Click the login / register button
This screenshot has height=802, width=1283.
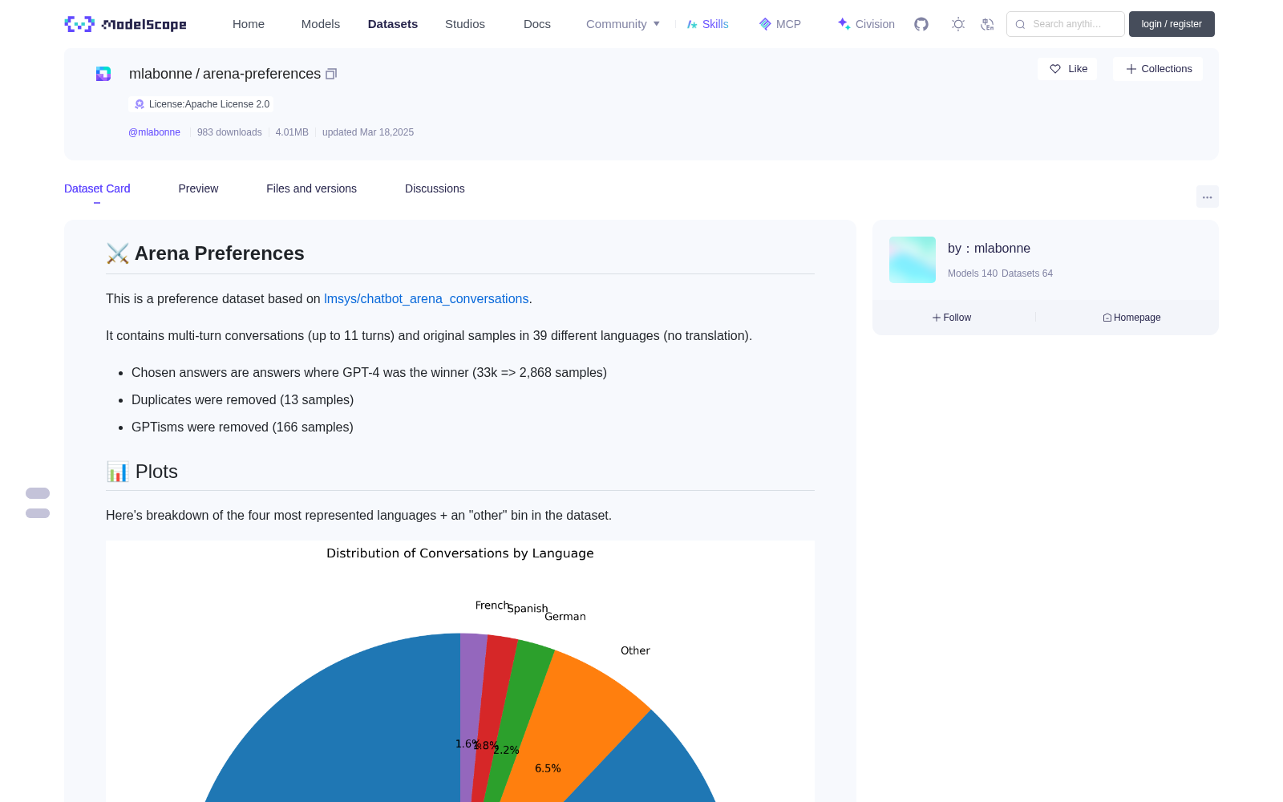[x=1172, y=24]
